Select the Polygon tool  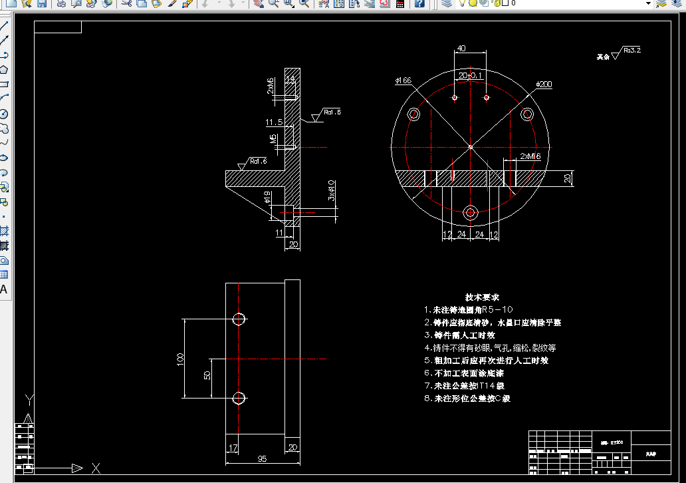point(4,70)
